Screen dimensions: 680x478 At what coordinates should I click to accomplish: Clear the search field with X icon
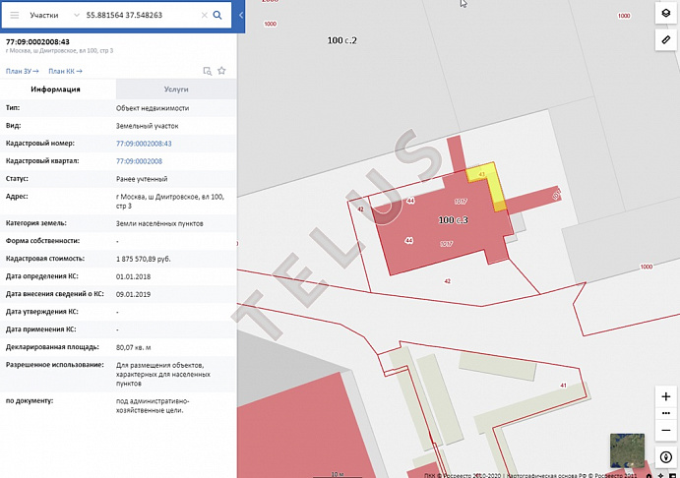click(x=205, y=15)
